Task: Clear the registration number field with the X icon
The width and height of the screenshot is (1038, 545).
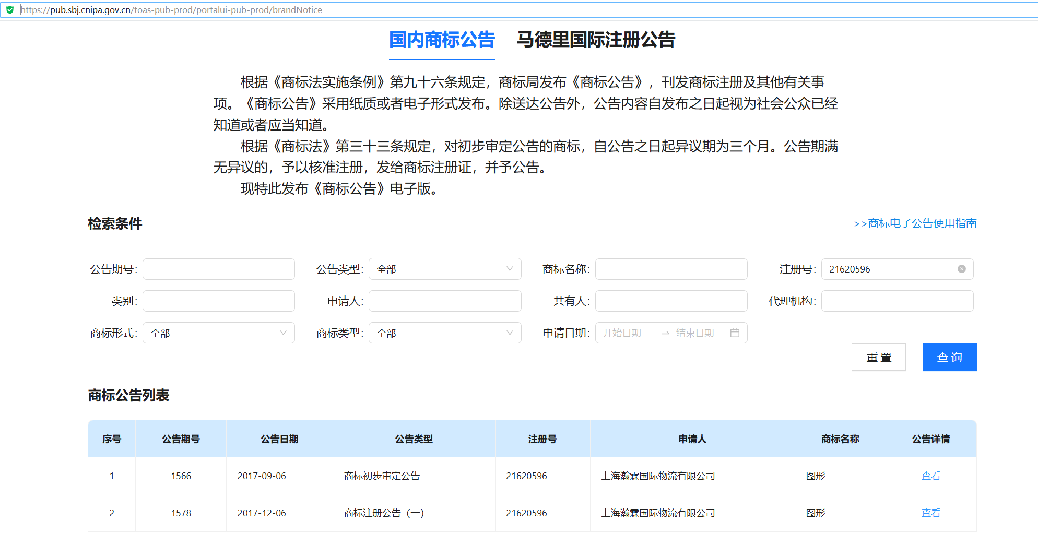Action: click(961, 269)
